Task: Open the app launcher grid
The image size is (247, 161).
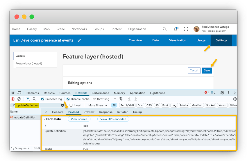Action: click(186, 29)
